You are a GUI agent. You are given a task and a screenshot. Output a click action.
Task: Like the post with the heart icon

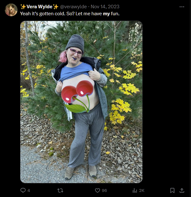coord(97,190)
